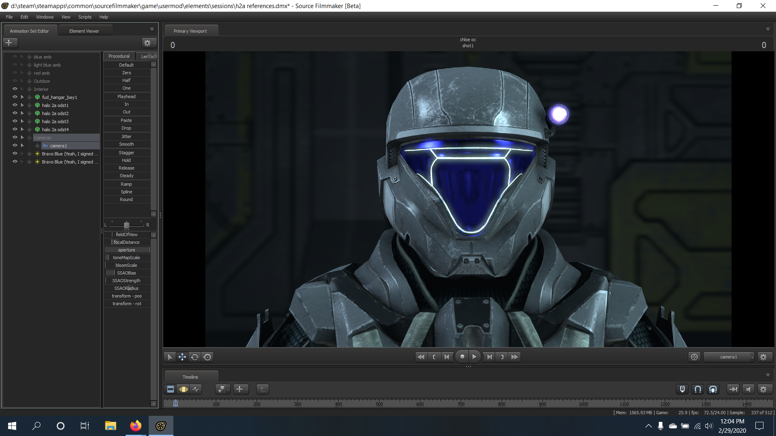Activate the screen-space circle manipulator tool

tap(207, 357)
